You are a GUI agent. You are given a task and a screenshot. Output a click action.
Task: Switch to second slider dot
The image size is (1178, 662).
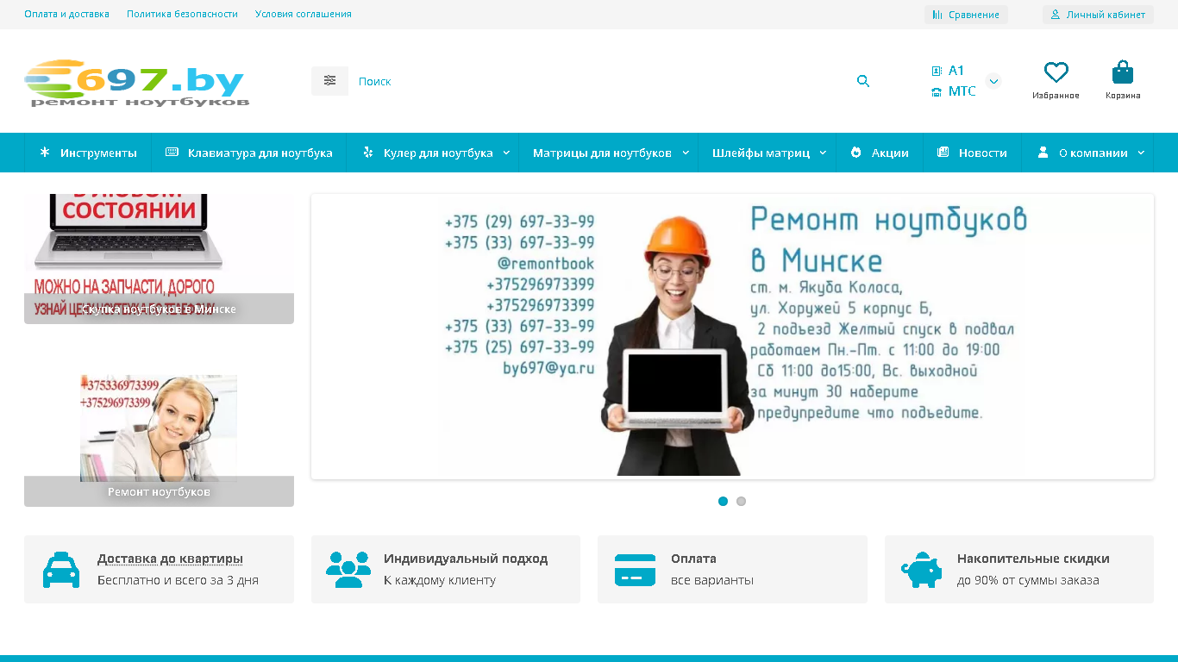click(x=741, y=501)
